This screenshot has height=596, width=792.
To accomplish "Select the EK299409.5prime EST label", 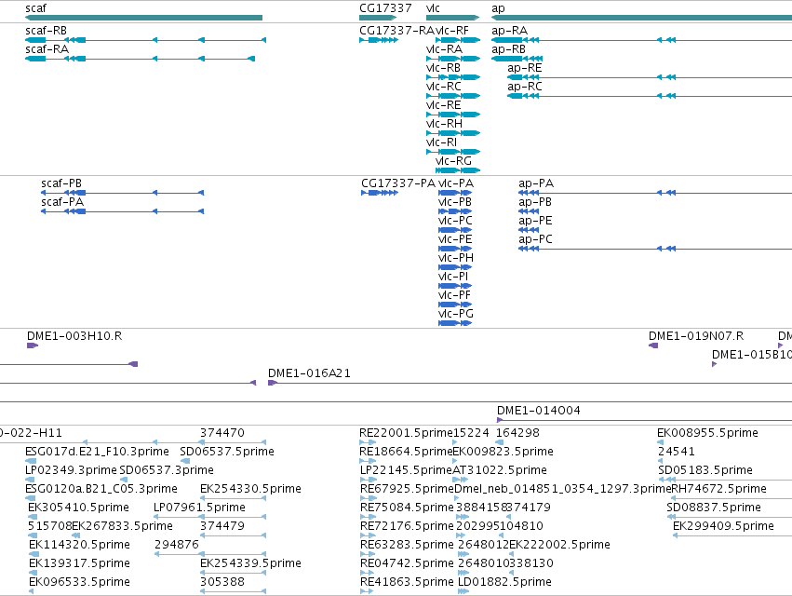I will click(723, 526).
